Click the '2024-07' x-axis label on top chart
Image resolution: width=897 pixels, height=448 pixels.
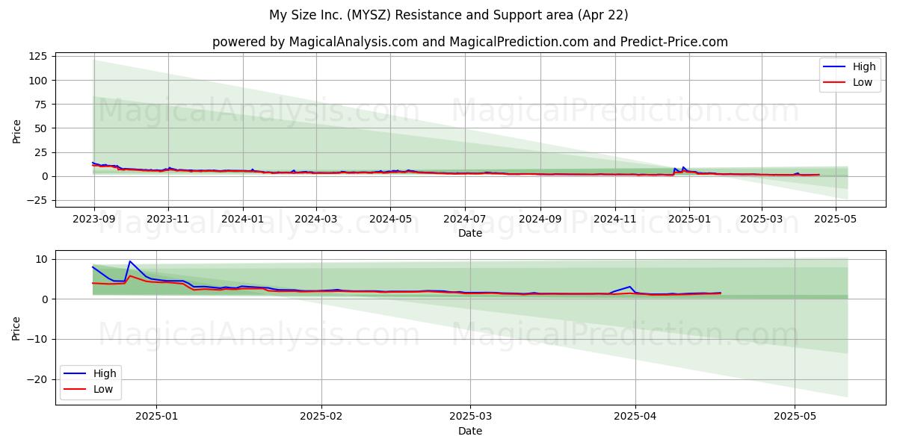tap(465, 220)
